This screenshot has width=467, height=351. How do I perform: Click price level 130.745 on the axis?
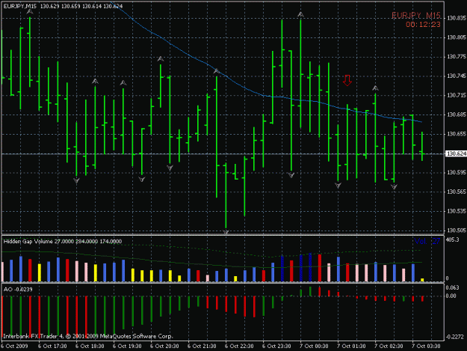tap(456, 76)
